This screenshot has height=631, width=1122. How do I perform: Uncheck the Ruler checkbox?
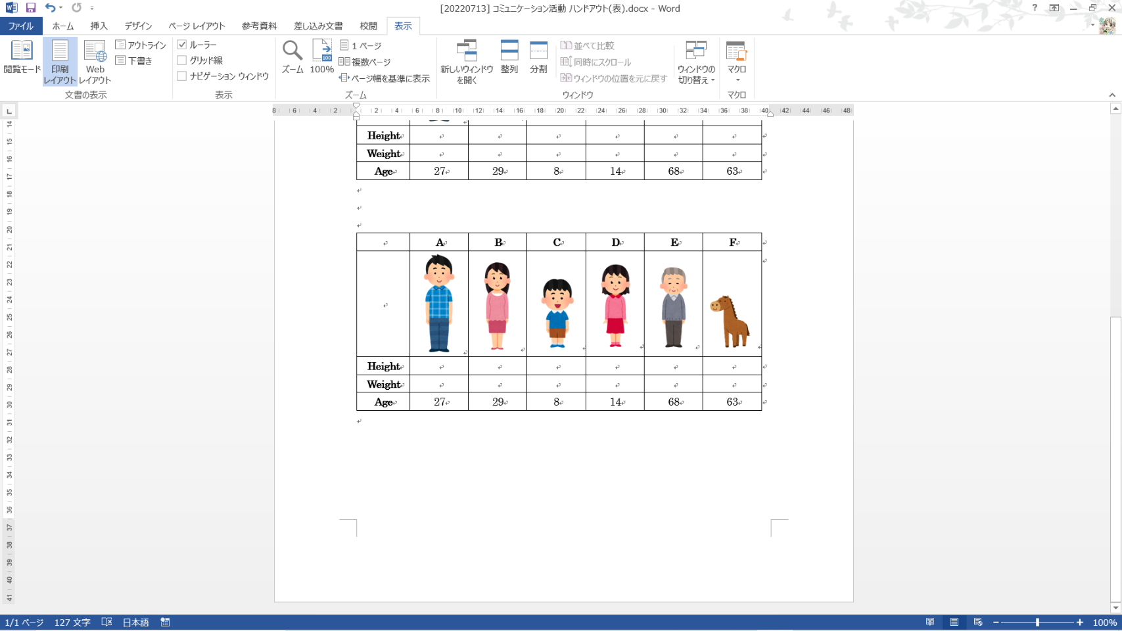point(182,45)
